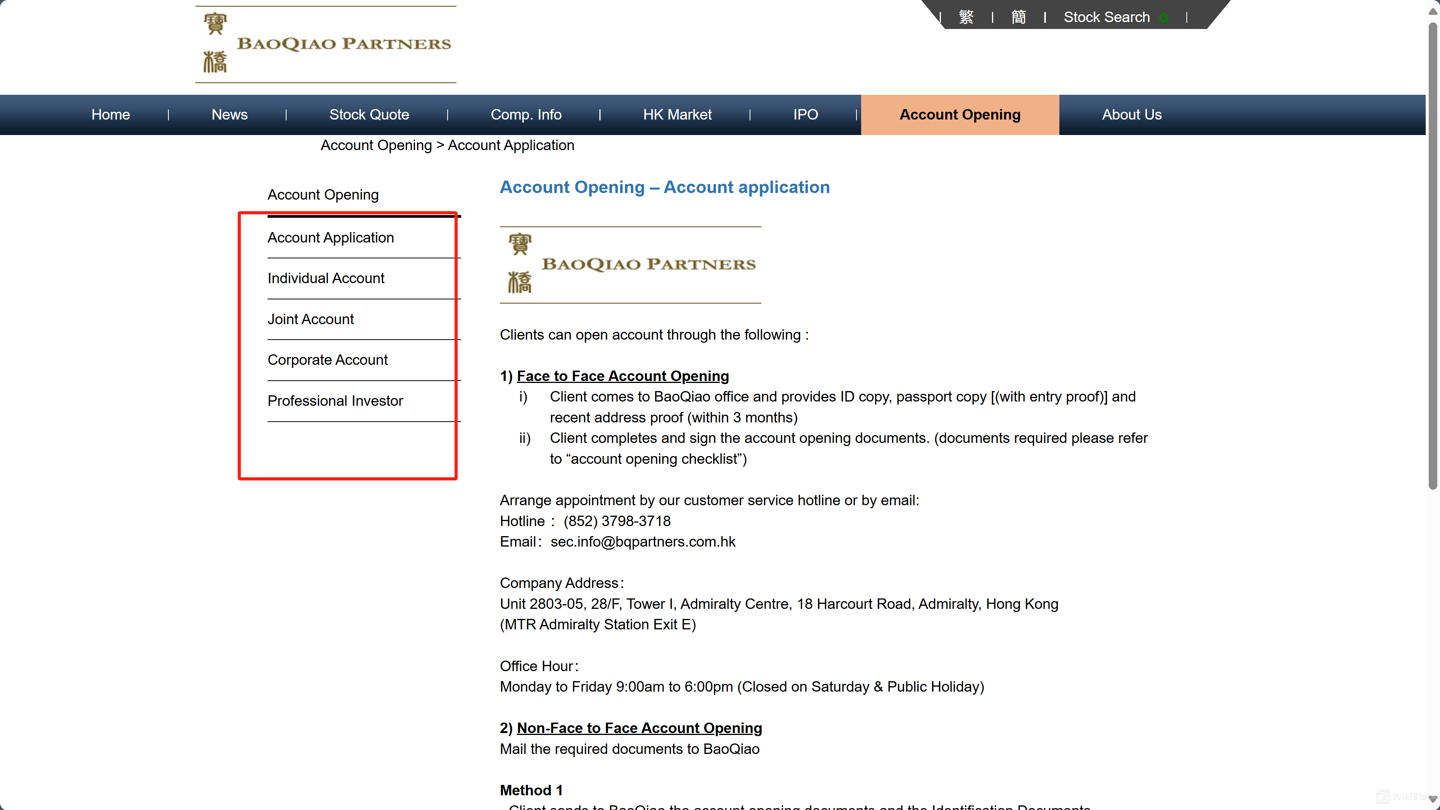This screenshot has width=1440, height=810.
Task: Click the IPO navigation icon
Action: (x=806, y=114)
